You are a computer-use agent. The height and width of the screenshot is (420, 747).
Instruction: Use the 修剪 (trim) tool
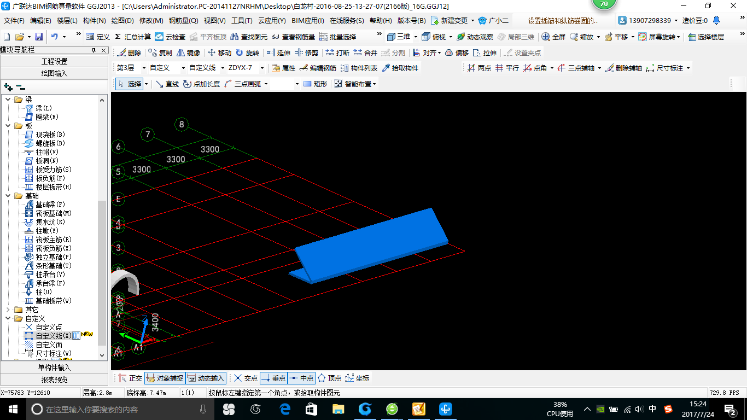(306, 53)
